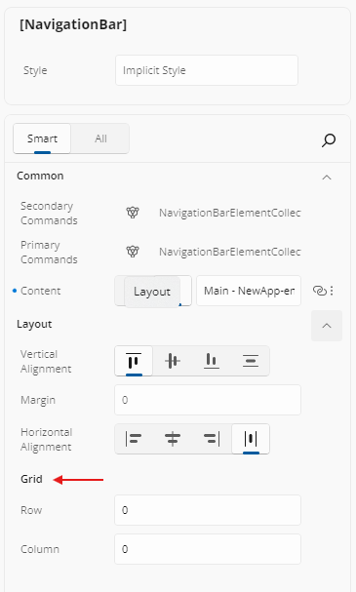Click the Layout section heading
The height and width of the screenshot is (592, 356).
[34, 324]
